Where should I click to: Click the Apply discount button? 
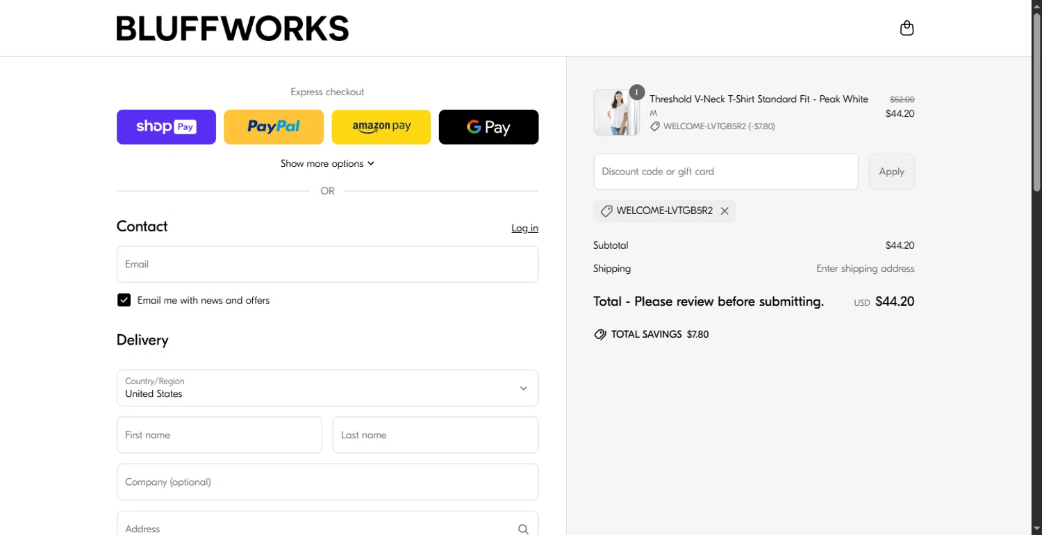tap(891, 172)
